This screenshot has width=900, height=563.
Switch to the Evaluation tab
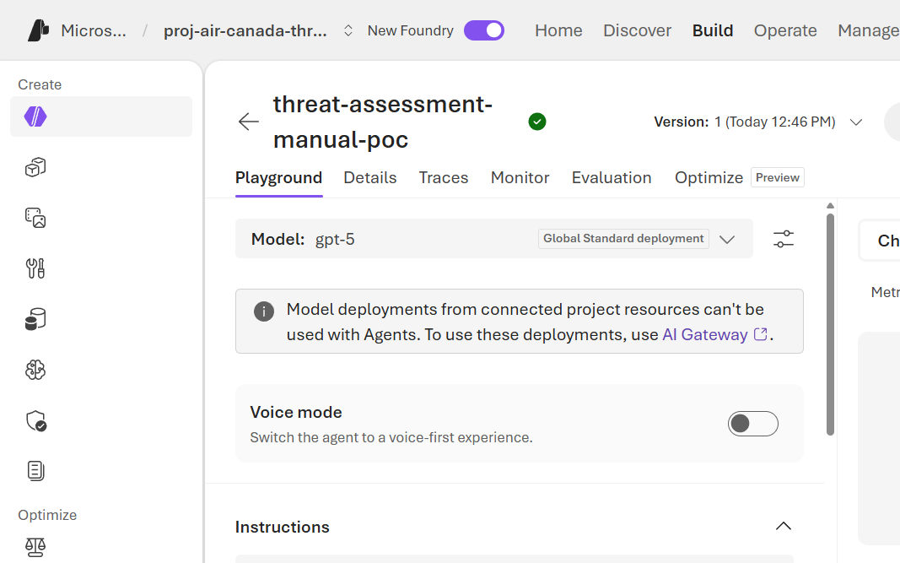(612, 177)
